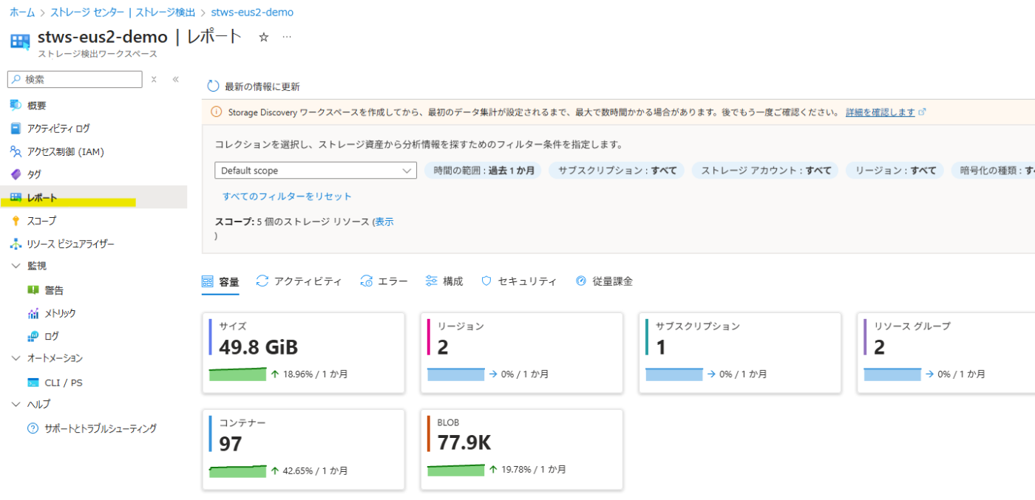Open the リソース グループ card
Screen dimensions: 1035x500
point(946,353)
